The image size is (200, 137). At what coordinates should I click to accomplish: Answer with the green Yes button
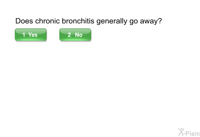point(31,35)
